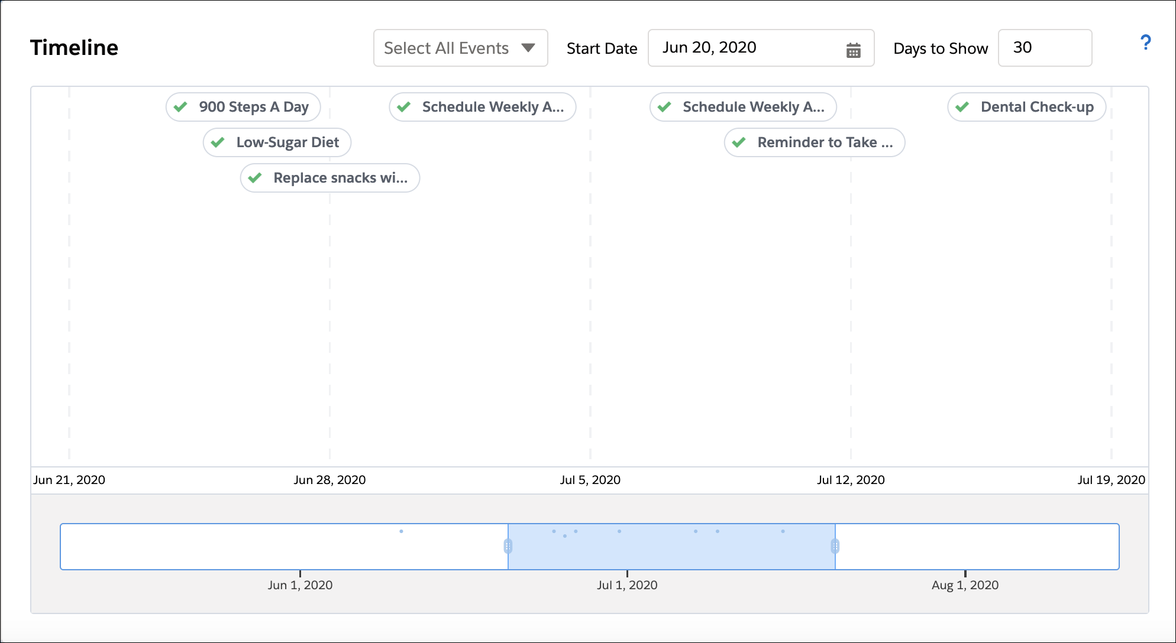
Task: Click the Timeline heading
Action: [x=74, y=48]
